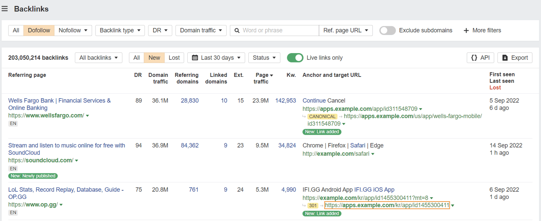The image size is (541, 221).
Task: Click the search magnifier icon
Action: pyautogui.click(x=237, y=30)
